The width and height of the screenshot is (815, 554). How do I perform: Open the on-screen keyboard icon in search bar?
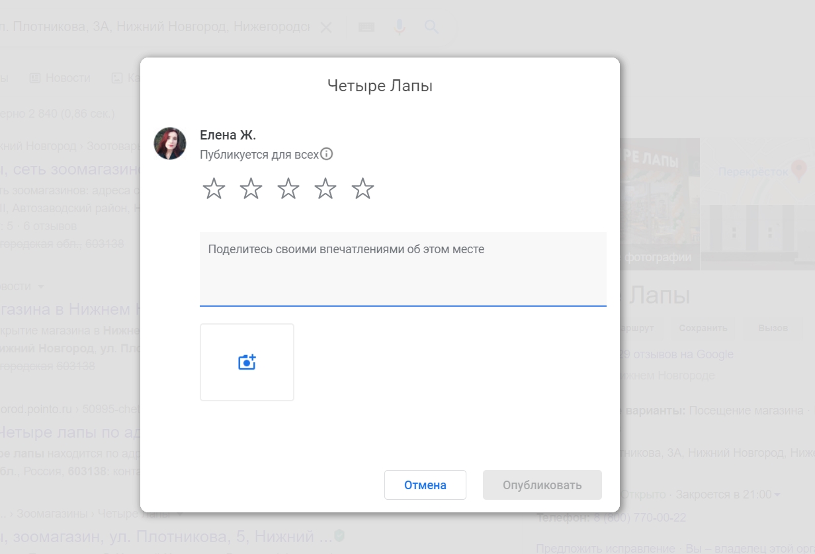[x=366, y=26]
